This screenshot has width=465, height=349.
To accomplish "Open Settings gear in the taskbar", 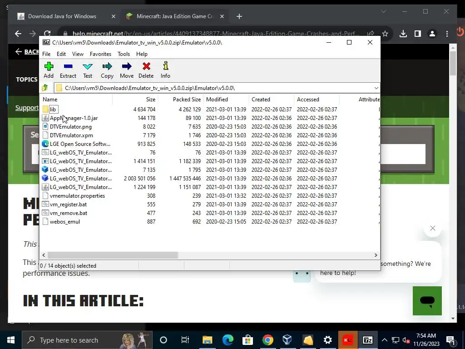I will click(x=327, y=340).
